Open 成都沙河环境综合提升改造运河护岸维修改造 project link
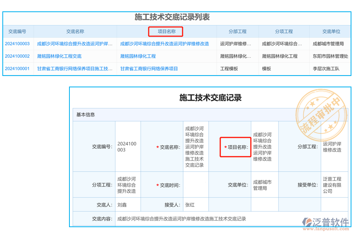Screen dimensions: 353x235 (x=165, y=43)
